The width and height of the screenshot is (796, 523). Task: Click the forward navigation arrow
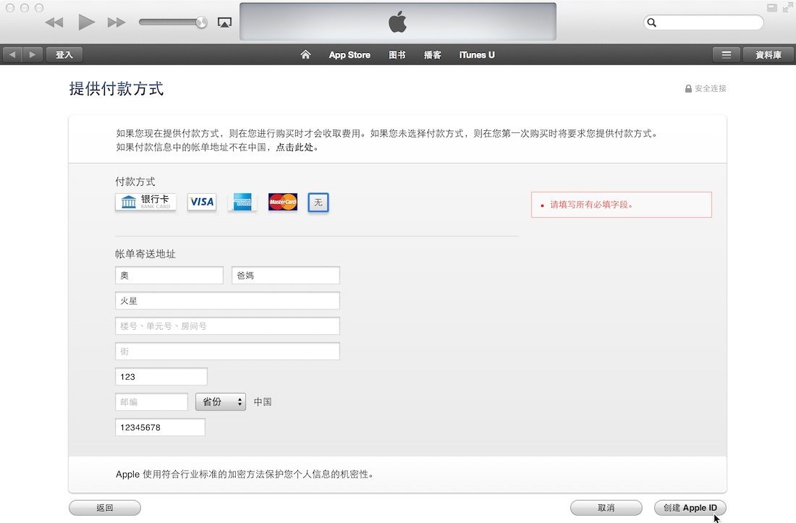pos(32,55)
